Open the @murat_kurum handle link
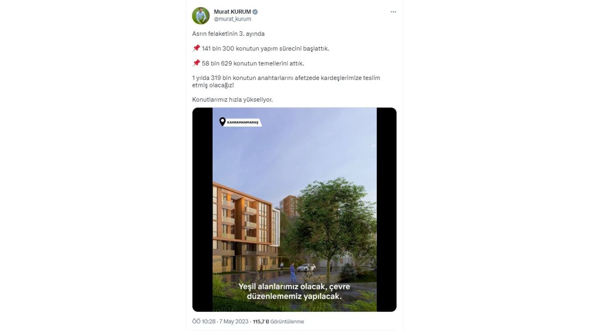The image size is (589, 331). [232, 19]
